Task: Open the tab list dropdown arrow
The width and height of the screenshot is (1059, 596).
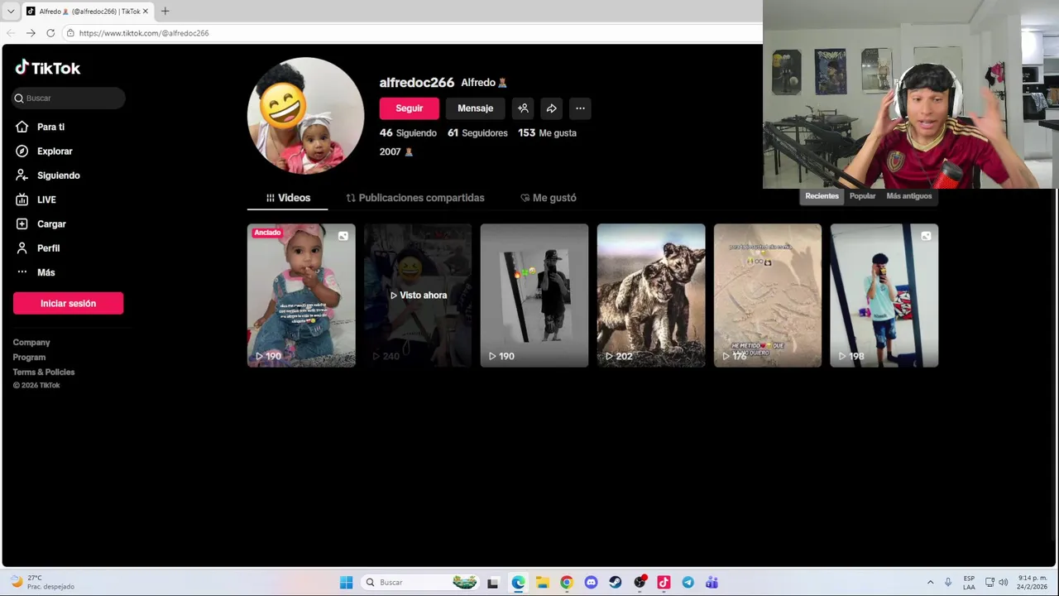Action: (11, 12)
